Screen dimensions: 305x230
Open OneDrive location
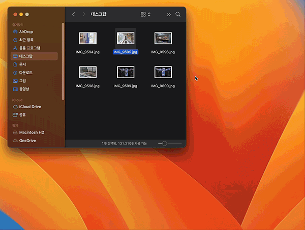coord(34,141)
